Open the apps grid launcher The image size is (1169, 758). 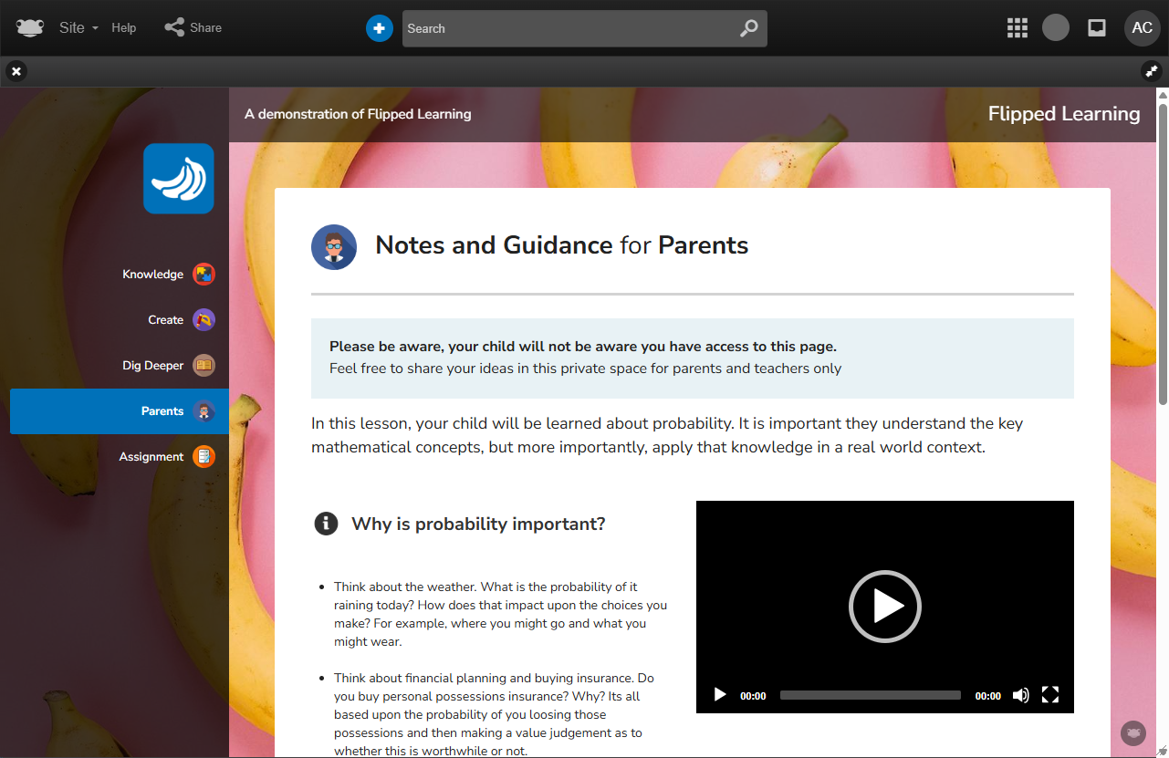point(1018,28)
